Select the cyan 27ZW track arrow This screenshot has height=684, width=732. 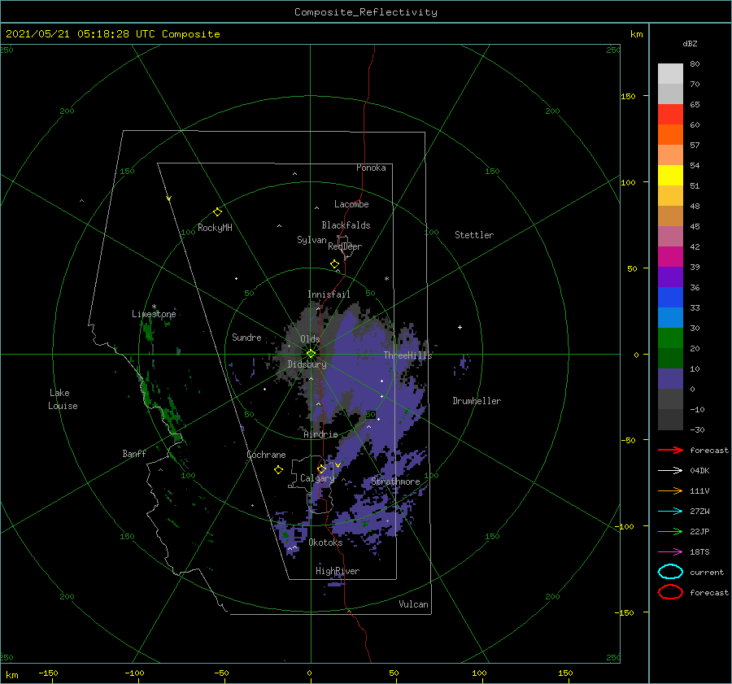pyautogui.click(x=670, y=512)
